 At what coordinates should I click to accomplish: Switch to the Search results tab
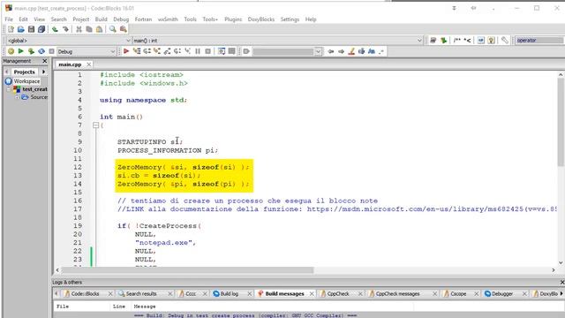[141, 293]
